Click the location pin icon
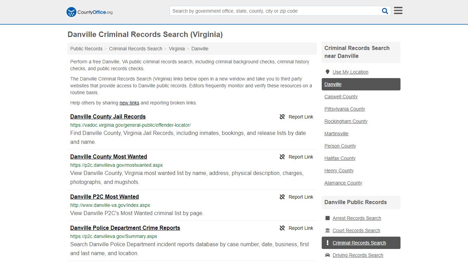Image resolution: width=468 pixels, height=263 pixels. click(x=328, y=72)
